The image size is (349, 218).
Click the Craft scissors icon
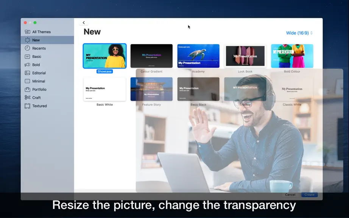[x=27, y=97]
